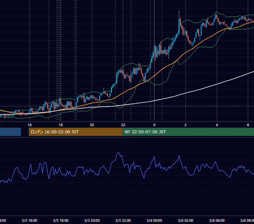Click the blue session bar before London
Viewport: 254px width, 224px height.
tap(10, 132)
